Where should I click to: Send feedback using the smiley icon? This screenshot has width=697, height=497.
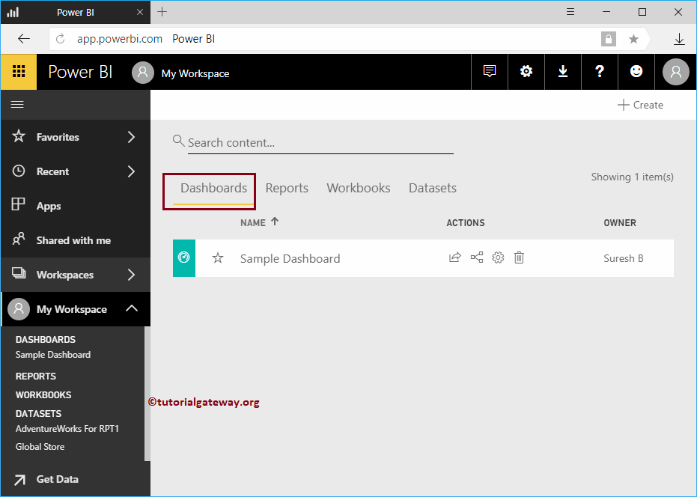point(636,71)
